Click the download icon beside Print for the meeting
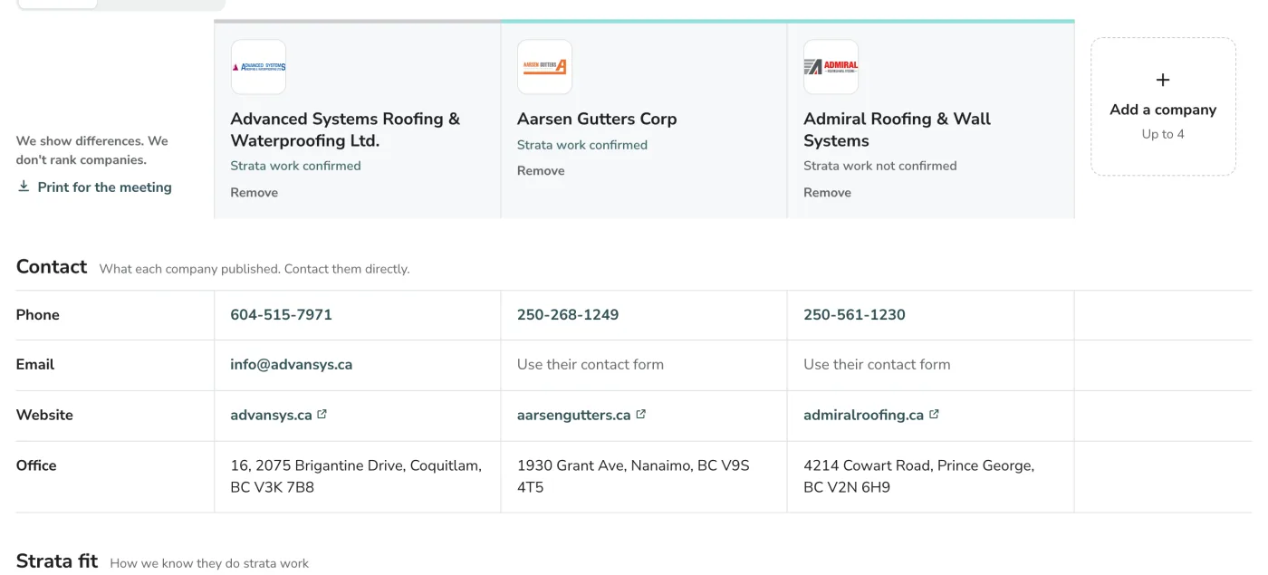The width and height of the screenshot is (1268, 575). 24,187
